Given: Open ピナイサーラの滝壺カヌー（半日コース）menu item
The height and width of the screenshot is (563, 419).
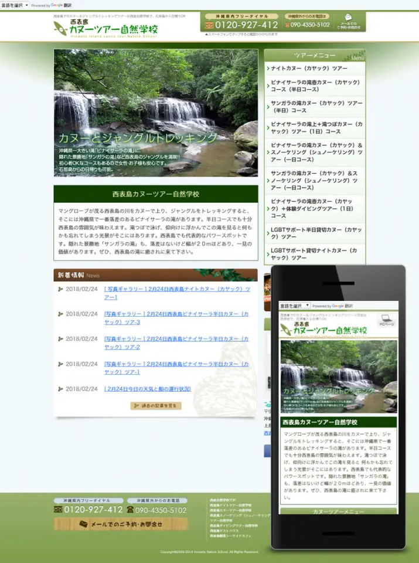Looking at the screenshot, I should (315, 86).
